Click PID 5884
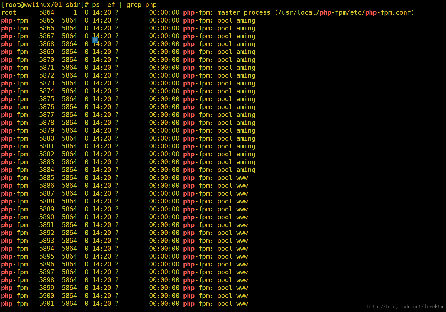Viewport: 446px width, 312px height. point(47,170)
